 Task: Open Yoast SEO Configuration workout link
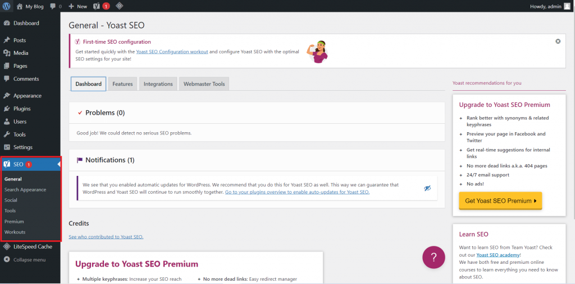pyautogui.click(x=172, y=52)
